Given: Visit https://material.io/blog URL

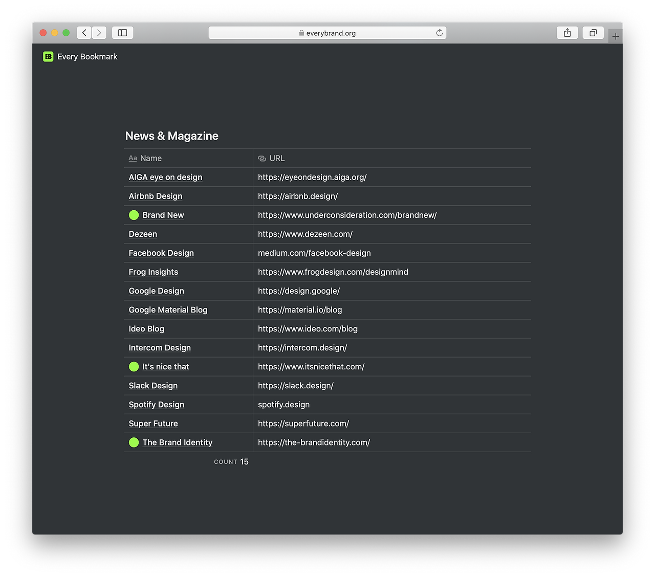Looking at the screenshot, I should [300, 310].
